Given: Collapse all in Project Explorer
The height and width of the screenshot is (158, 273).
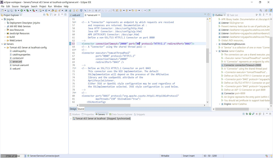Looking at the screenshot, I should [44, 15].
